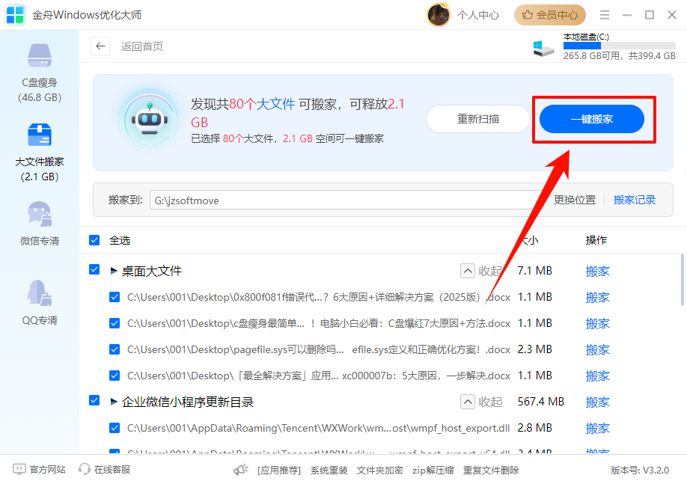Click 搬家 for wmpf_host_export.dll row
Image resolution: width=687 pixels, height=484 pixels.
click(x=598, y=428)
